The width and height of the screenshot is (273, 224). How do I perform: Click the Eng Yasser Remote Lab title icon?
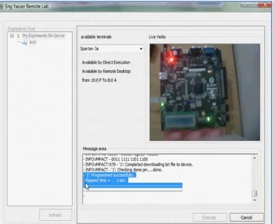pos(2,7)
